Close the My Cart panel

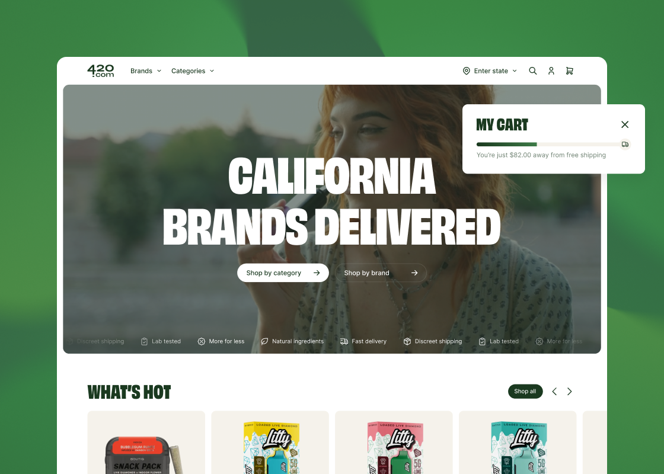point(625,124)
